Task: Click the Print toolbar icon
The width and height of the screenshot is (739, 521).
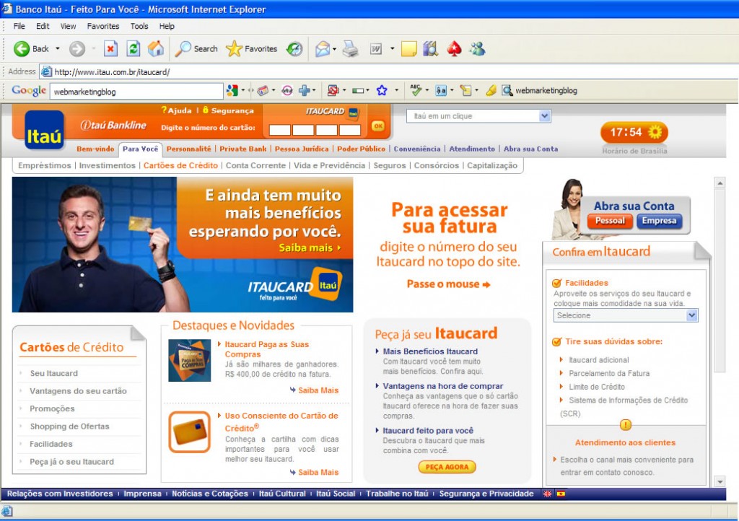Action: tap(350, 48)
